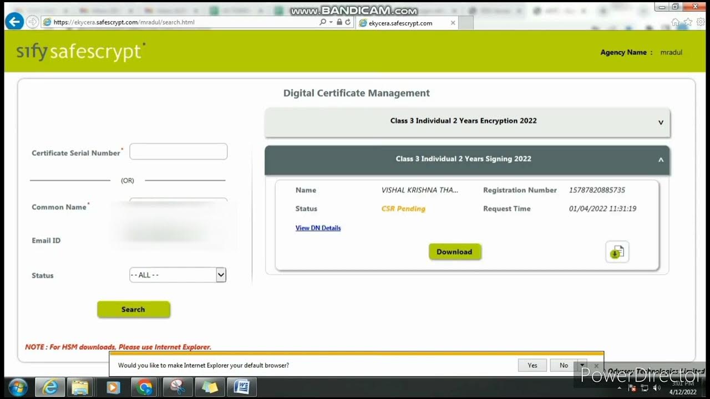The height and width of the screenshot is (399, 710).
Task: Open the browser Home icon
Action: (675, 22)
